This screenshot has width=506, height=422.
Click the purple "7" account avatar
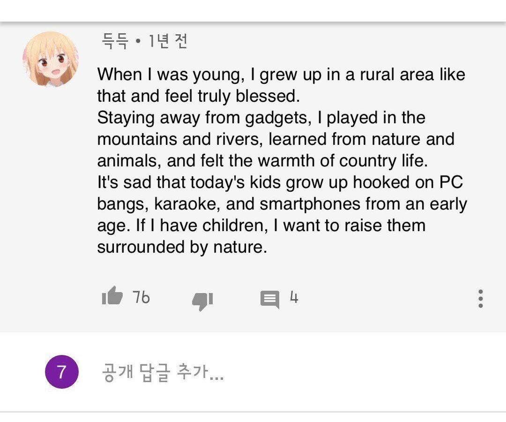pos(61,372)
